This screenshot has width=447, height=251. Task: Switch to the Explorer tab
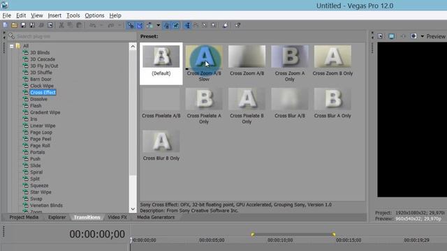(x=57, y=217)
